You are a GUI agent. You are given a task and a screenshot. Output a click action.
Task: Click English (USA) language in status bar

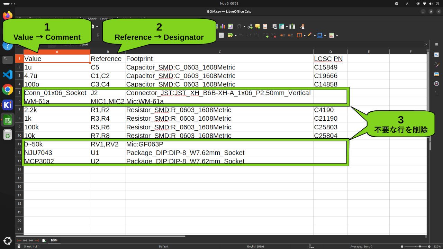pos(255,246)
